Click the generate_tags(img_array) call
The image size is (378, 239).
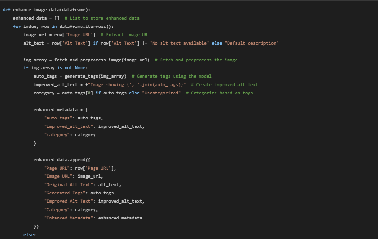coord(95,76)
